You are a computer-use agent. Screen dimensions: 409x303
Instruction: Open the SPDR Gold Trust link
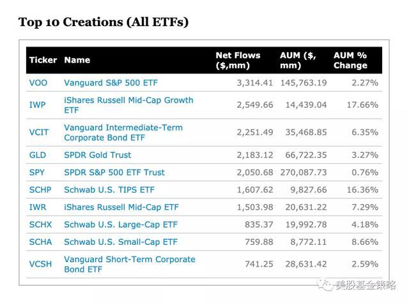[97, 155]
